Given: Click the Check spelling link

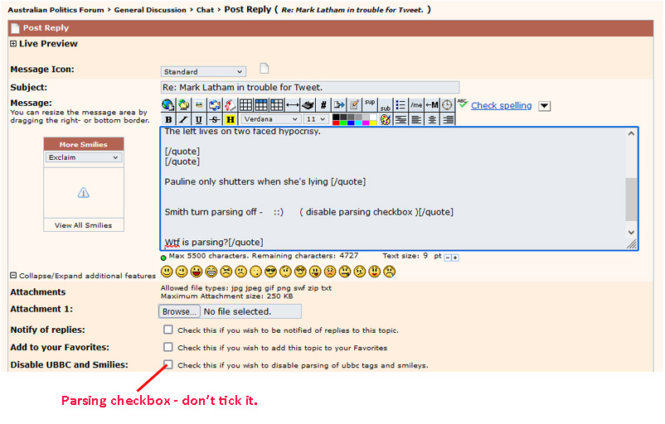Looking at the screenshot, I should pyautogui.click(x=501, y=105).
